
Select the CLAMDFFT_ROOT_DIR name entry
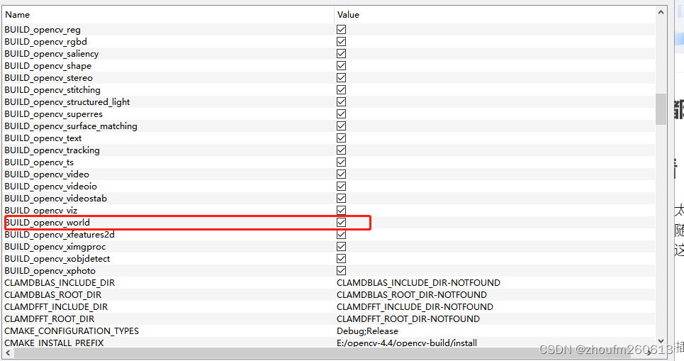(x=50, y=318)
